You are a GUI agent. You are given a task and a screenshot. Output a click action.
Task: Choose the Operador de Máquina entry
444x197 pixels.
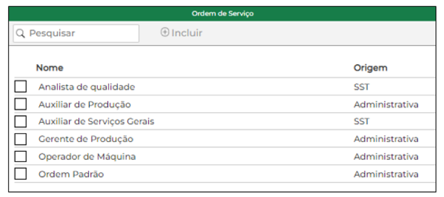pyautogui.click(x=87, y=156)
